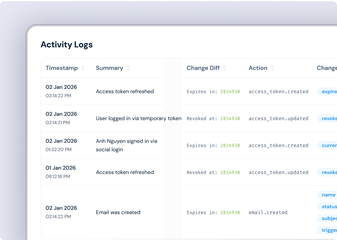Click the Timestamp column header
The image size is (337, 240).
(x=62, y=68)
